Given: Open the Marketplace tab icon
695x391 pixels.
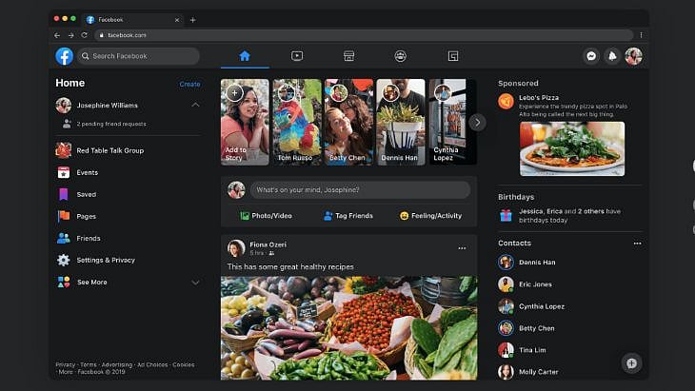Looking at the screenshot, I should (348, 56).
